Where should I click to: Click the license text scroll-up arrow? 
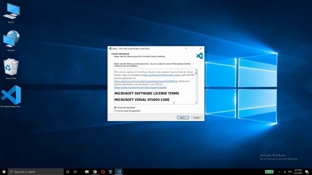(x=196, y=70)
